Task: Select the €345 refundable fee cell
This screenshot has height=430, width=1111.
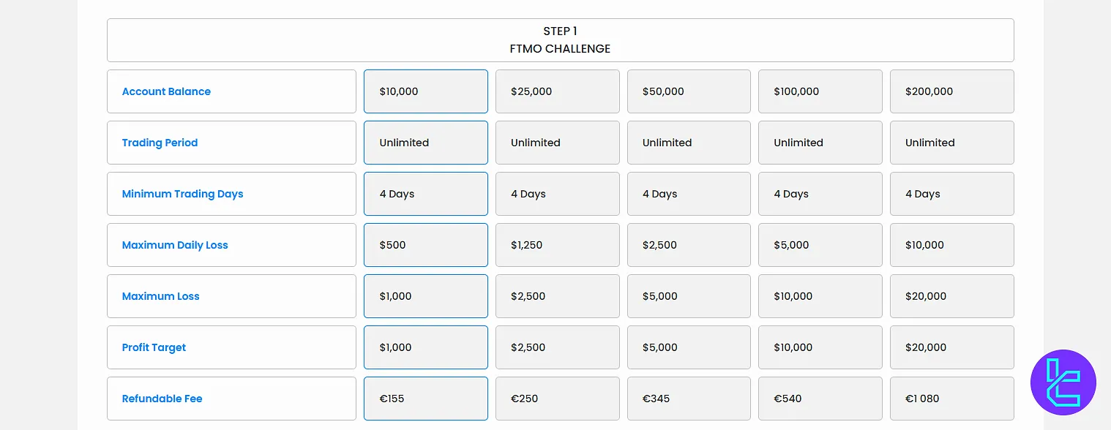Action: (x=689, y=399)
